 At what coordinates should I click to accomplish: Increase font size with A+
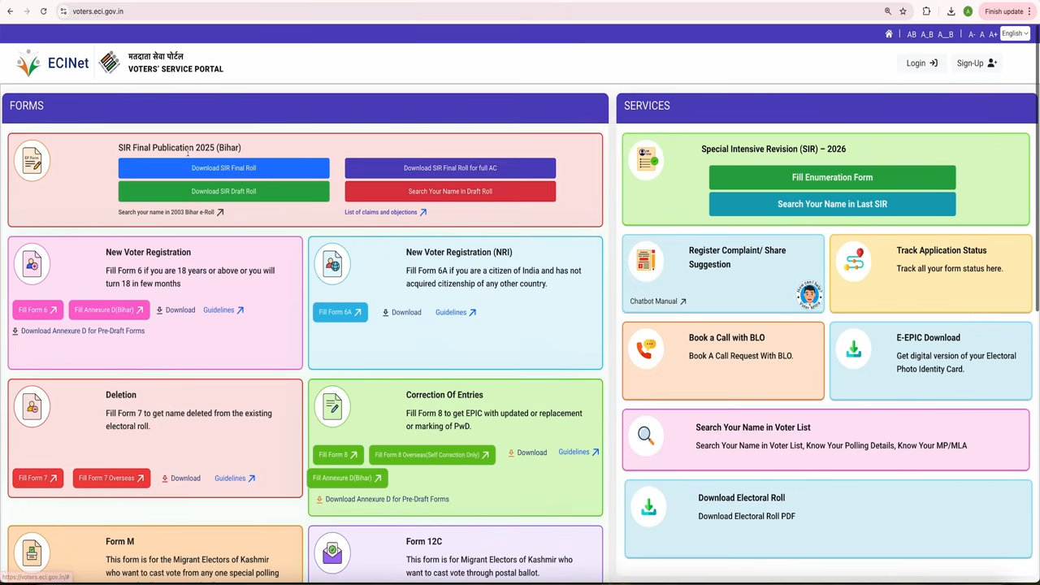(x=993, y=34)
